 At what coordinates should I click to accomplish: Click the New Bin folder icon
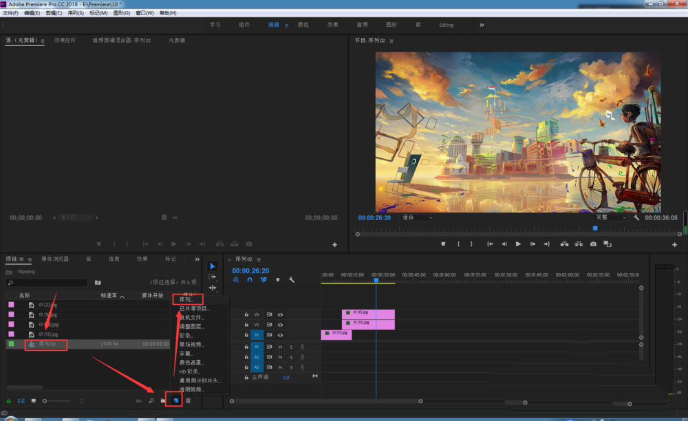click(x=163, y=400)
